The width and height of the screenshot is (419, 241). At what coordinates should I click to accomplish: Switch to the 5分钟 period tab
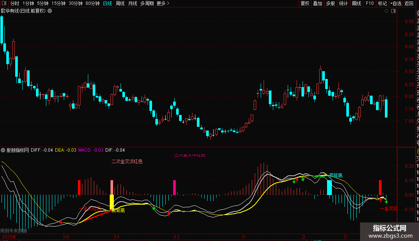pyautogui.click(x=43, y=3)
